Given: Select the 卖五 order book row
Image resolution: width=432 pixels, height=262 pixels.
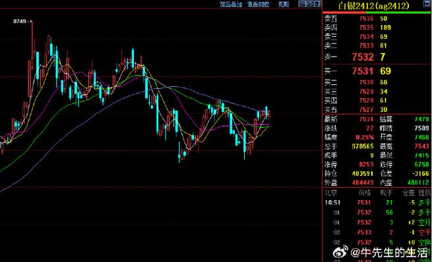Looking at the screenshot, I should pos(377,18).
